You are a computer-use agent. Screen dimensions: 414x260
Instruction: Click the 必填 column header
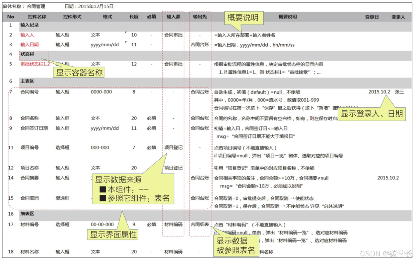152,17
